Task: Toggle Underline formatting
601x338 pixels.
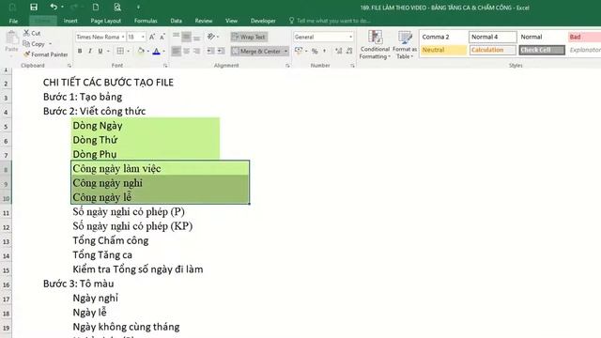Action: [100, 51]
